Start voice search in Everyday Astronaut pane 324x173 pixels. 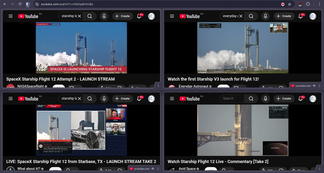[265, 16]
